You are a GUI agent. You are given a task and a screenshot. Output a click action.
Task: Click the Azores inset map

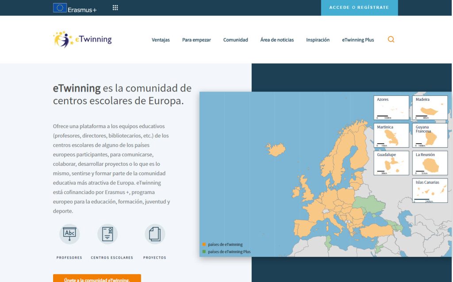point(391,108)
